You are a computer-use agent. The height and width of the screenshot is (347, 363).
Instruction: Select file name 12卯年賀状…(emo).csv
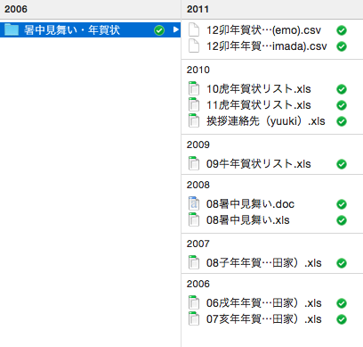click(263, 30)
